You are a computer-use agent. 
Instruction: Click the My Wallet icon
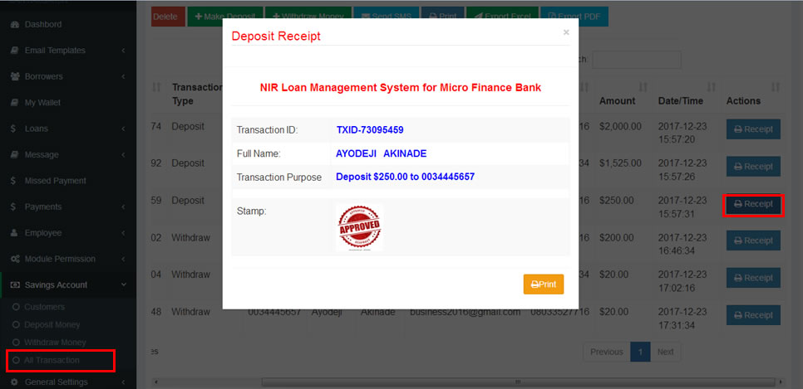pyautogui.click(x=15, y=103)
